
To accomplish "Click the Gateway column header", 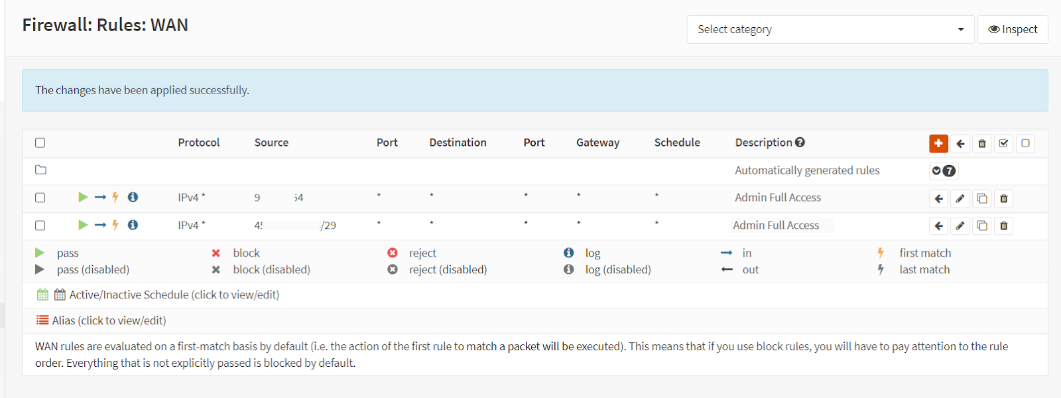I will (597, 142).
